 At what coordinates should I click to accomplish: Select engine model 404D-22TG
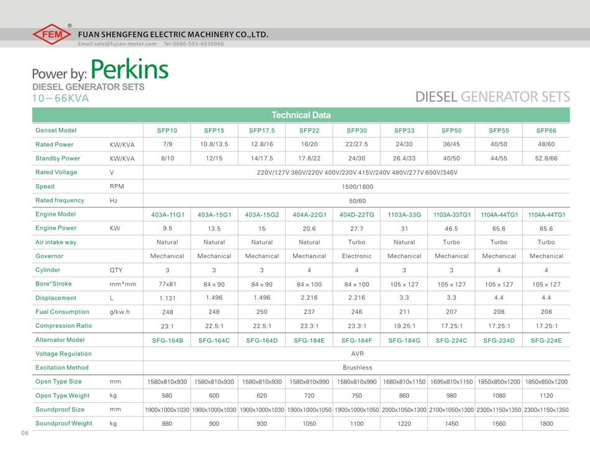point(356,214)
